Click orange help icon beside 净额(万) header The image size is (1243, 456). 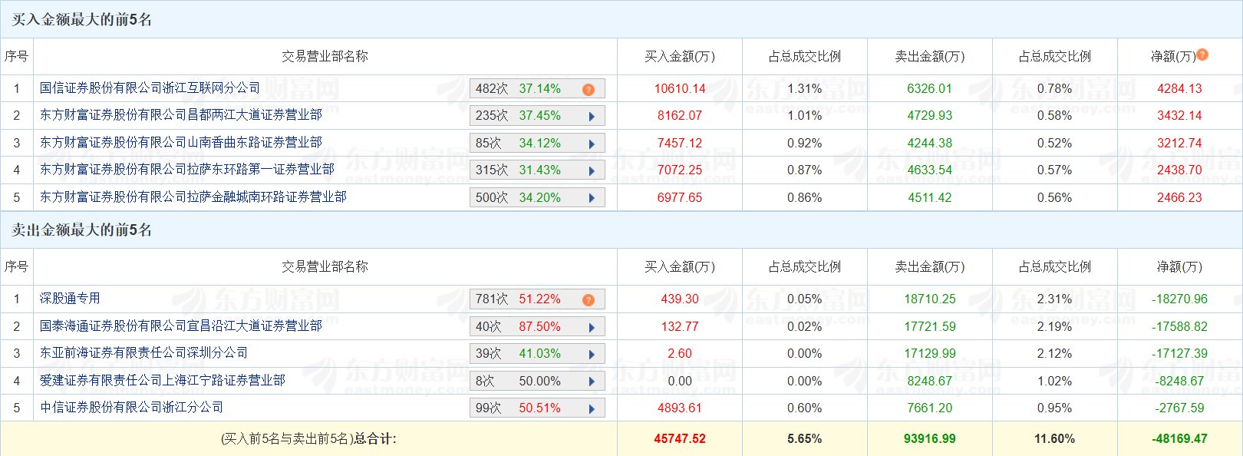(1202, 55)
